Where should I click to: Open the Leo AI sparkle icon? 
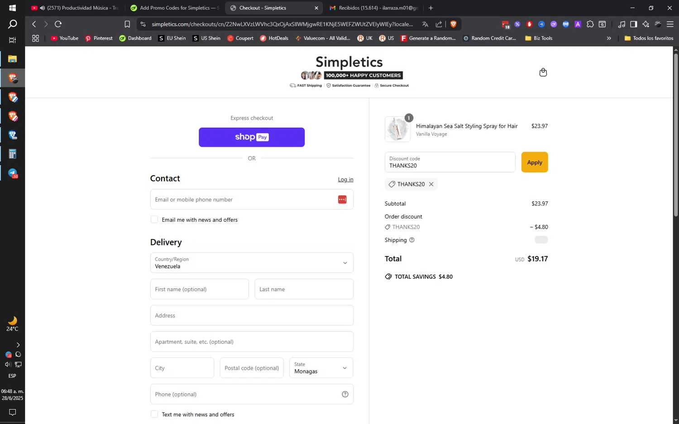click(646, 24)
